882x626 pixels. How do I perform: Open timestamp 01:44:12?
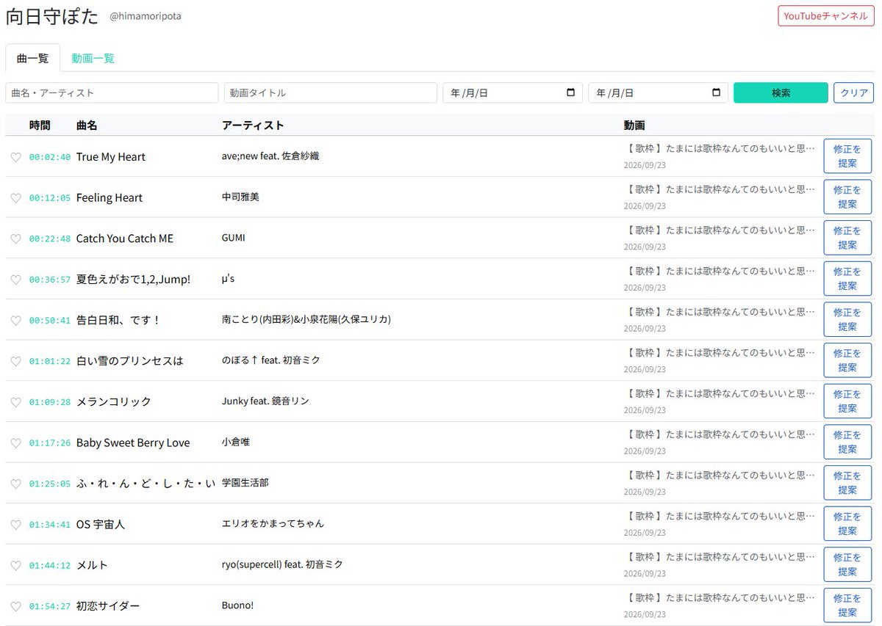pos(50,566)
